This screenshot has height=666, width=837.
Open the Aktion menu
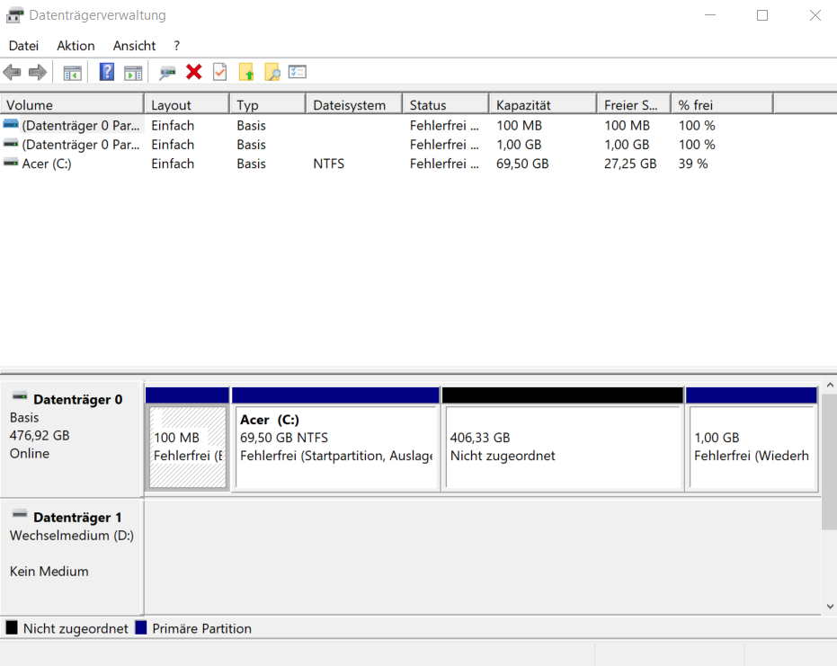pyautogui.click(x=76, y=46)
